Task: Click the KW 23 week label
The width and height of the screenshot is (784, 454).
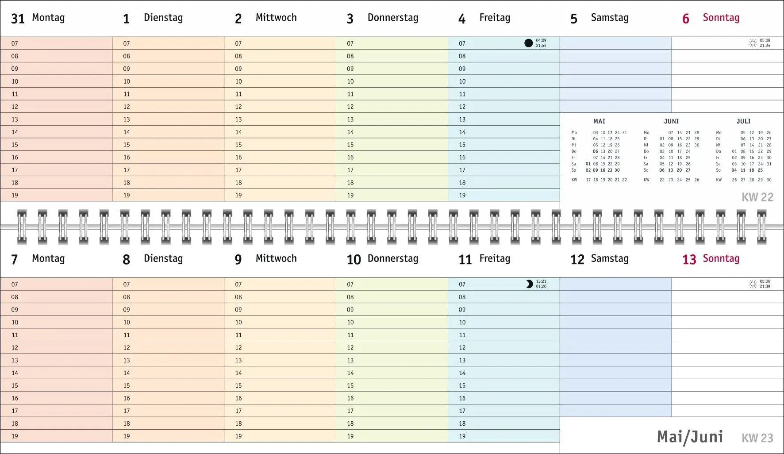Action: point(757,438)
